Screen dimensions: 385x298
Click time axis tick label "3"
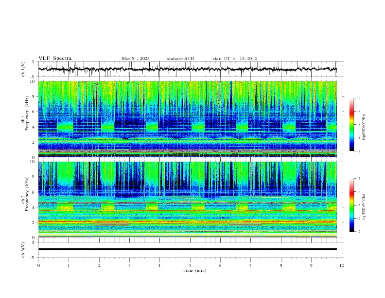(x=129, y=265)
